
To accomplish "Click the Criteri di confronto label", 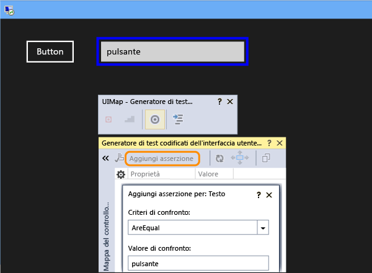I will 159,212.
